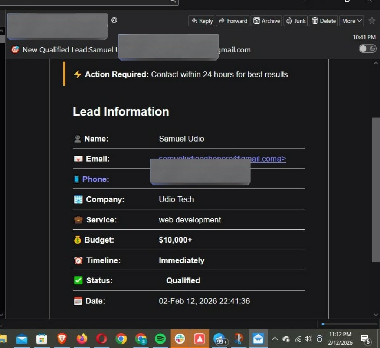
Task: Toggle the dark reader moon switch
Action: click(367, 49)
